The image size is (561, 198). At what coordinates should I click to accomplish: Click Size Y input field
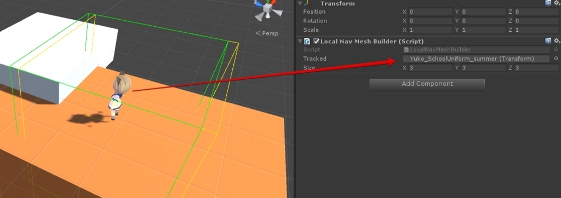pyautogui.click(x=483, y=67)
